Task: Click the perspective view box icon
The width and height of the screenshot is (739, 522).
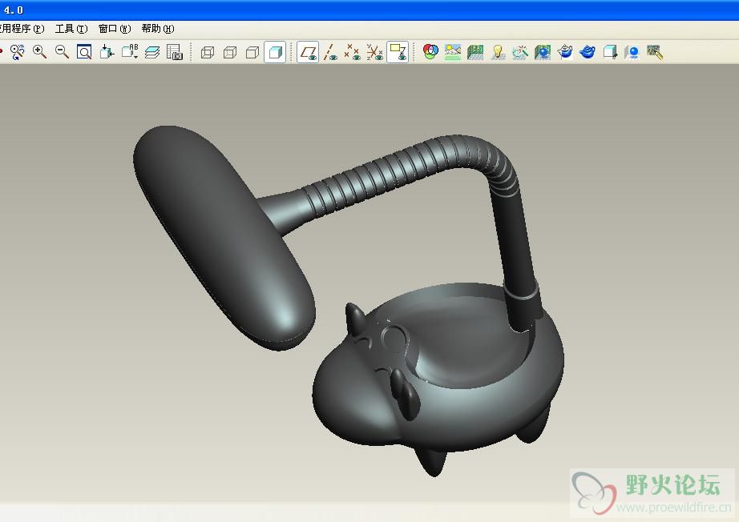Action: [x=610, y=52]
